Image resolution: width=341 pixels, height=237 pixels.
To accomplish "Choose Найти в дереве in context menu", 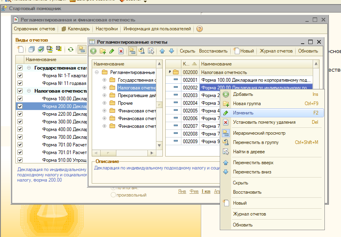I will 272,152.
